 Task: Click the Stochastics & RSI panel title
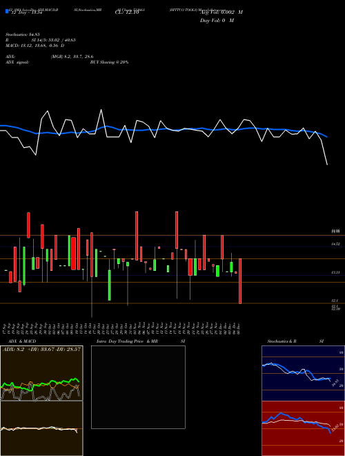pos(295,341)
